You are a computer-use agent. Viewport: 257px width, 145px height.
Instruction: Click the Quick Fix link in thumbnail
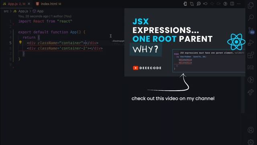click(200, 57)
